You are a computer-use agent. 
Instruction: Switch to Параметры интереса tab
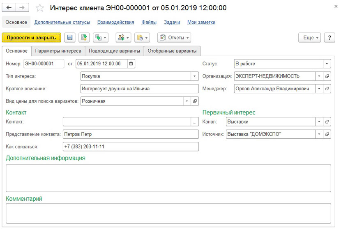click(x=58, y=51)
